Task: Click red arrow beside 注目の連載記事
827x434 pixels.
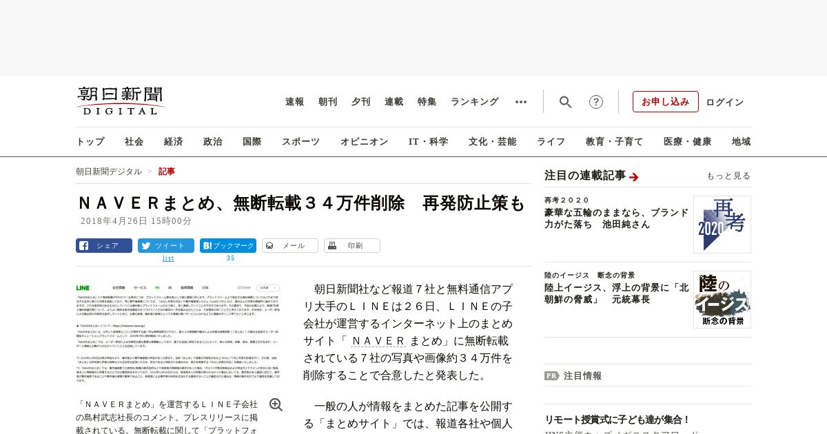Action: coord(634,177)
